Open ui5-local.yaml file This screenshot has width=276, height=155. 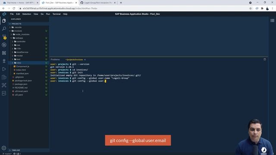coord(21,91)
